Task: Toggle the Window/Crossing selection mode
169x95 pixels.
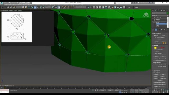Action: coord(32,7)
